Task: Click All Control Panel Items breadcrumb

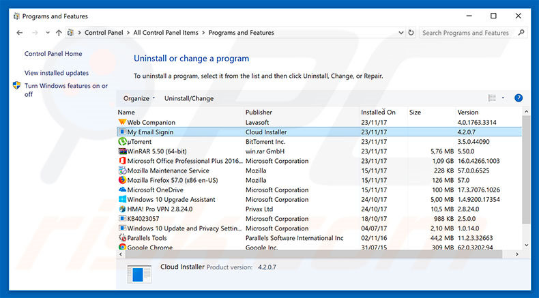Action: (166, 33)
